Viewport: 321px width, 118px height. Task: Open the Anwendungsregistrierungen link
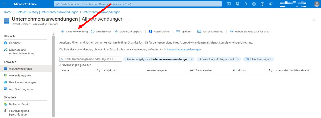(x=184, y=50)
